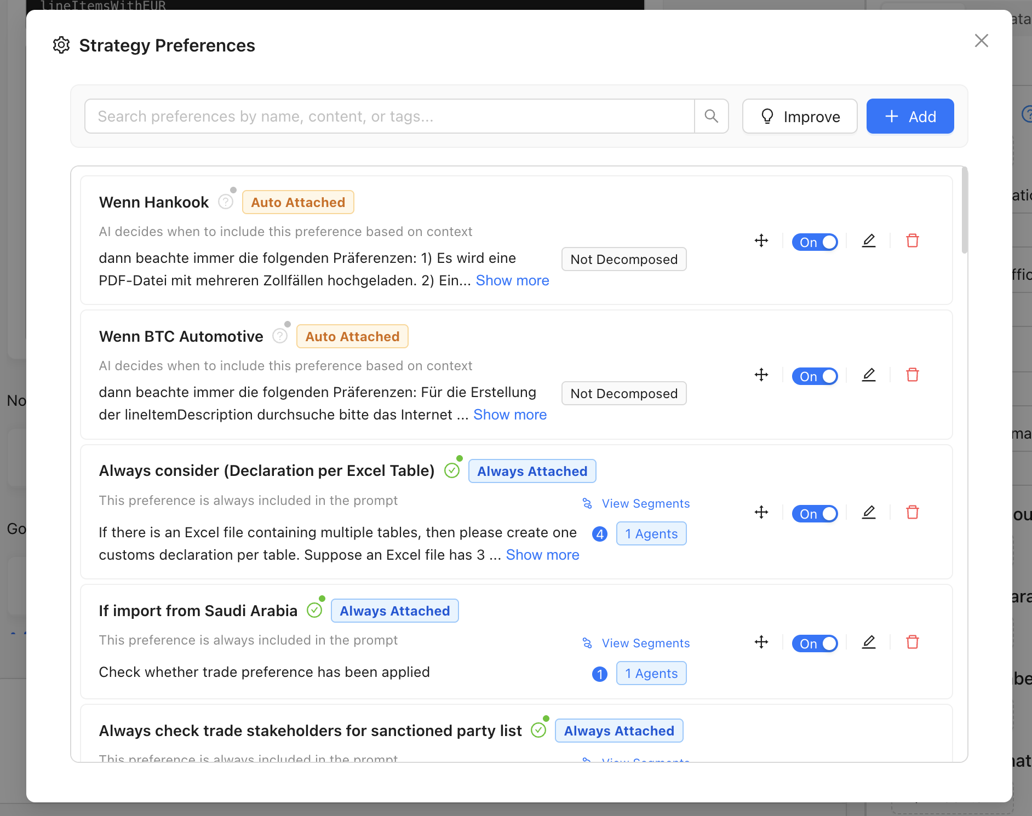Open View Segments for Excel Table preference
Viewport: 1032px width, 816px height.
pyautogui.click(x=645, y=504)
